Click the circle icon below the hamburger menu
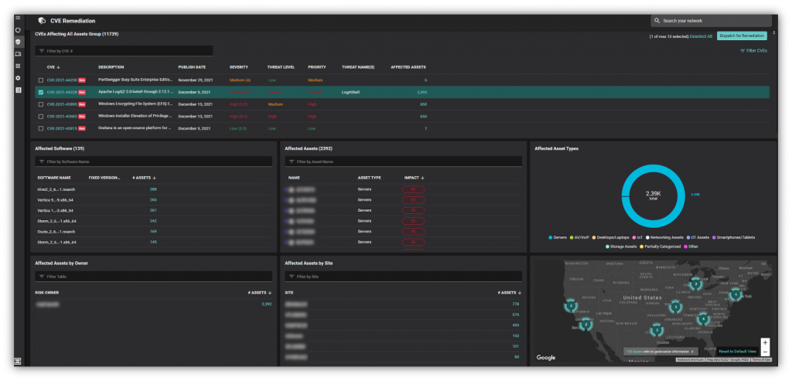This screenshot has width=792, height=381. coord(18,29)
